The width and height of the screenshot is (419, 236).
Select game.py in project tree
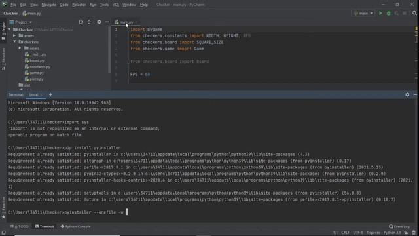click(34, 73)
